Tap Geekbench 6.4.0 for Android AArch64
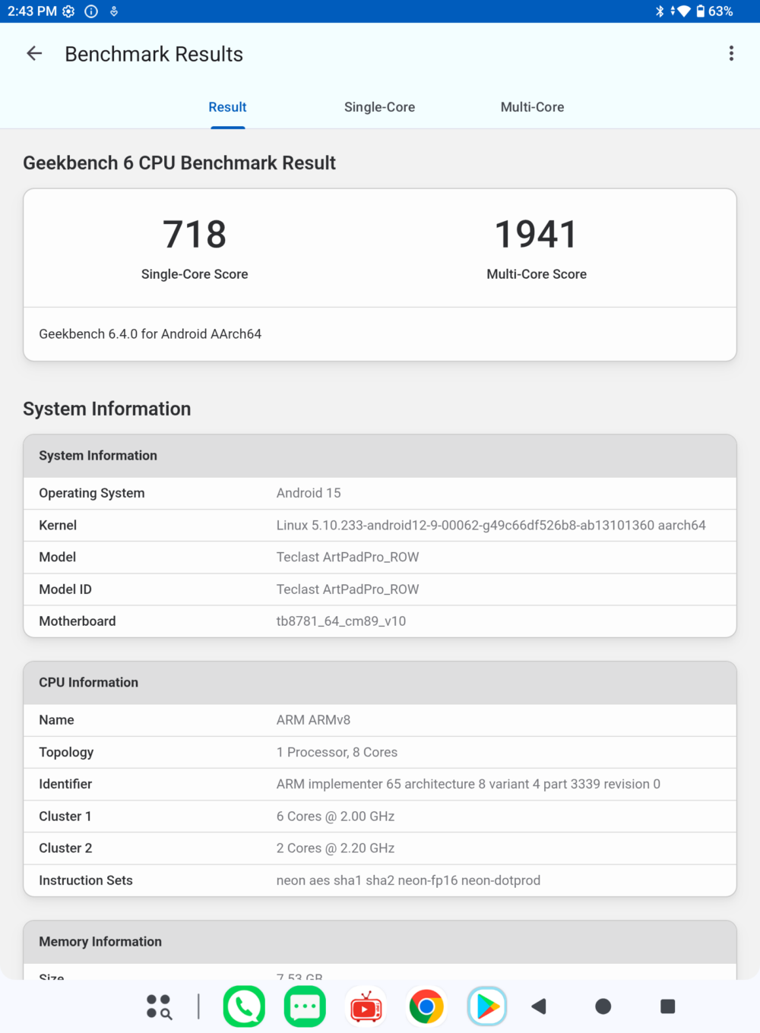Screen dimensions: 760x1033 (x=150, y=334)
